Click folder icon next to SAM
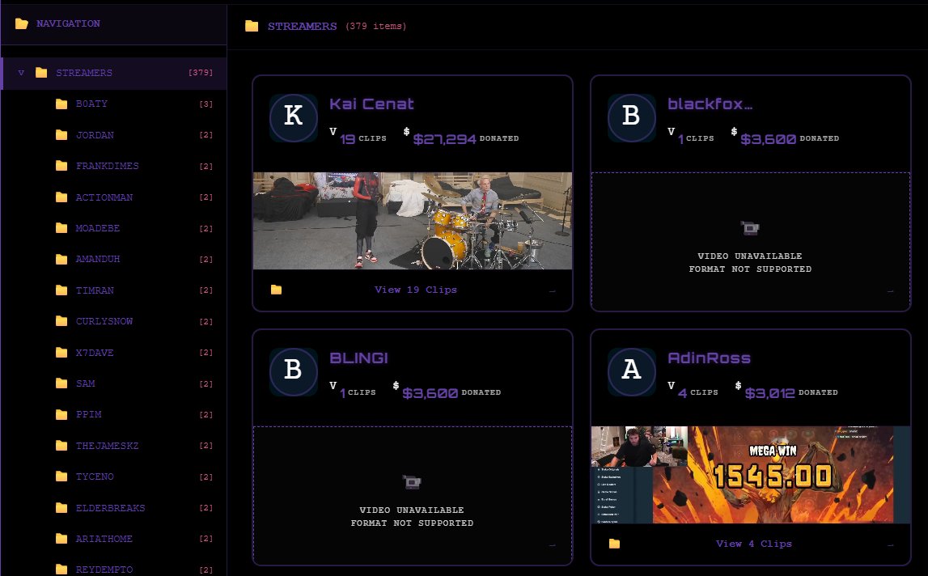 [x=61, y=383]
